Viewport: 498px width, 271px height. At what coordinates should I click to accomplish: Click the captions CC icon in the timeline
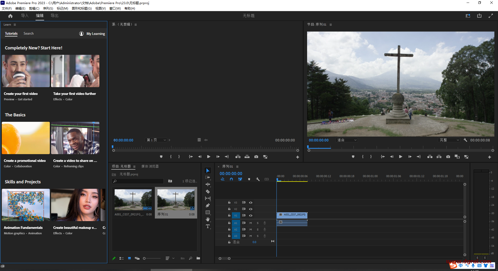267,179
